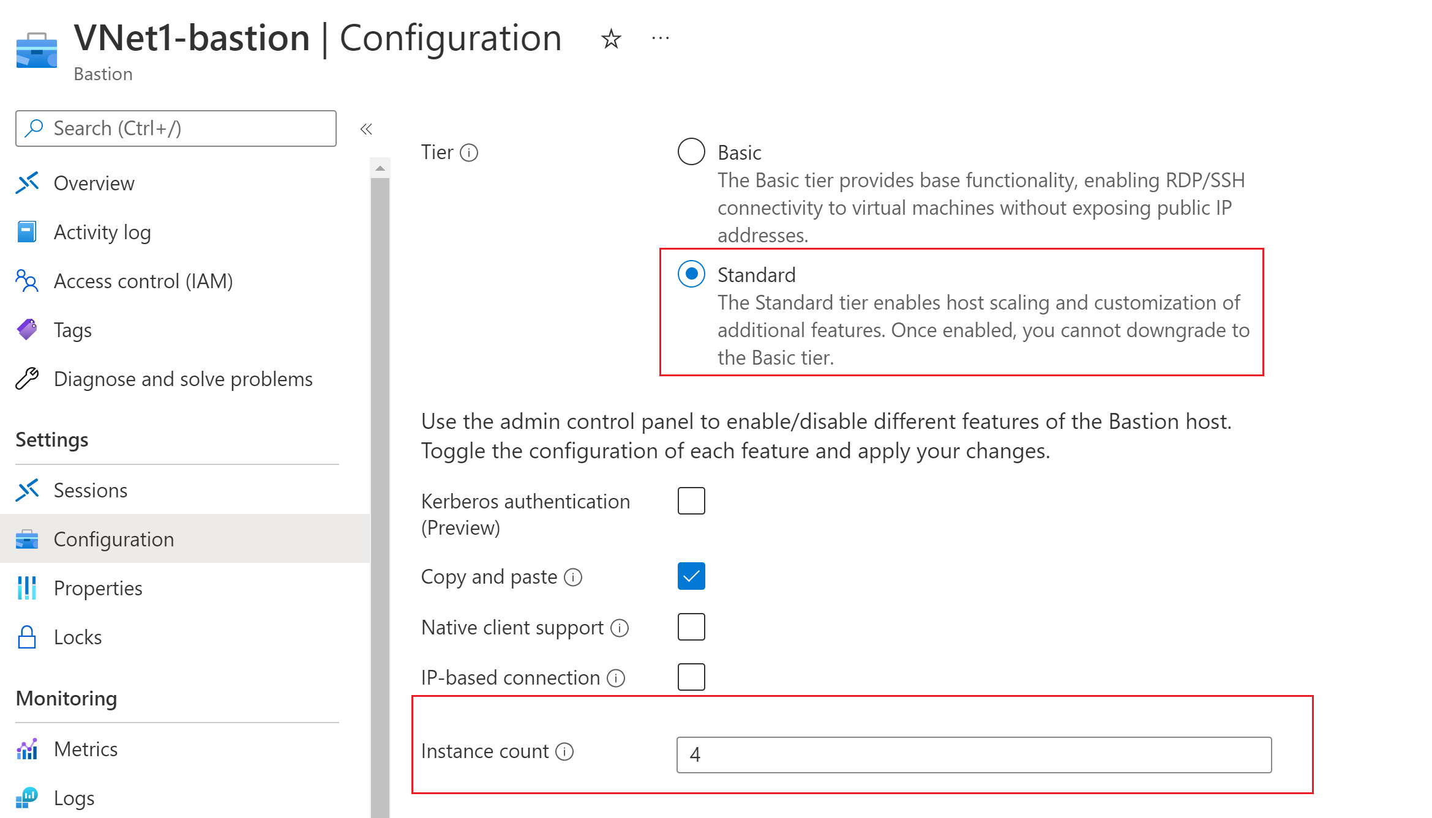Viewport: 1432px width, 818px height.
Task: Click the Tier info icon
Action: [469, 152]
